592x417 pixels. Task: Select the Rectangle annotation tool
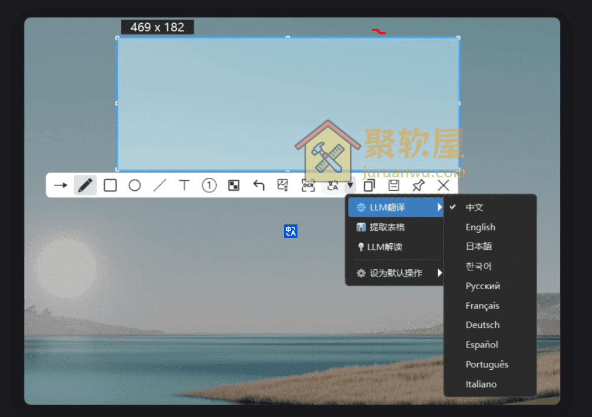pos(110,185)
